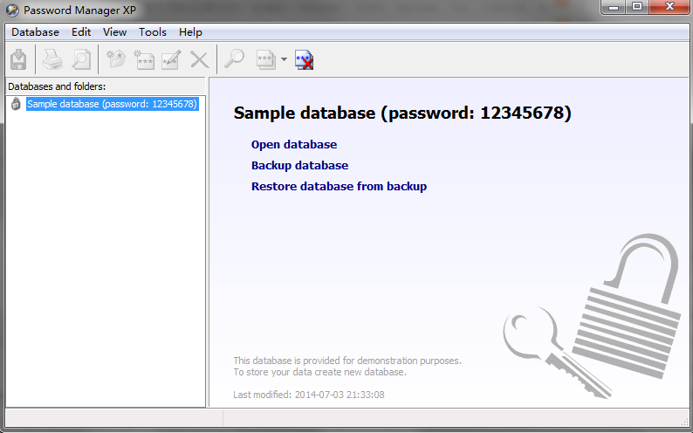693x433 pixels.
Task: Click the Last modified timestamp text
Action: 309,395
